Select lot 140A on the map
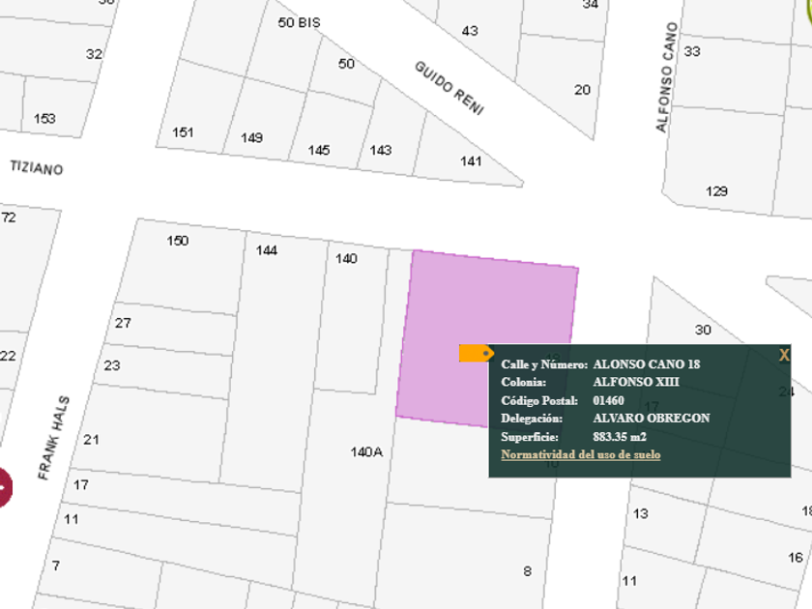 (x=366, y=451)
